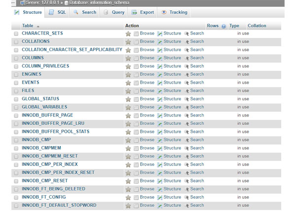The height and width of the screenshot is (211, 296).
Task: Check the INNODB_CMPMEM checkbox
Action: [16, 149]
